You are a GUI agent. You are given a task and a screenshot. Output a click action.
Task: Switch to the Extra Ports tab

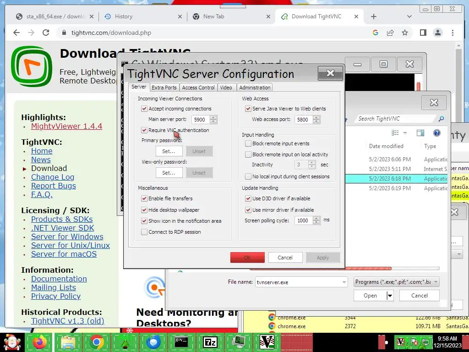(164, 88)
